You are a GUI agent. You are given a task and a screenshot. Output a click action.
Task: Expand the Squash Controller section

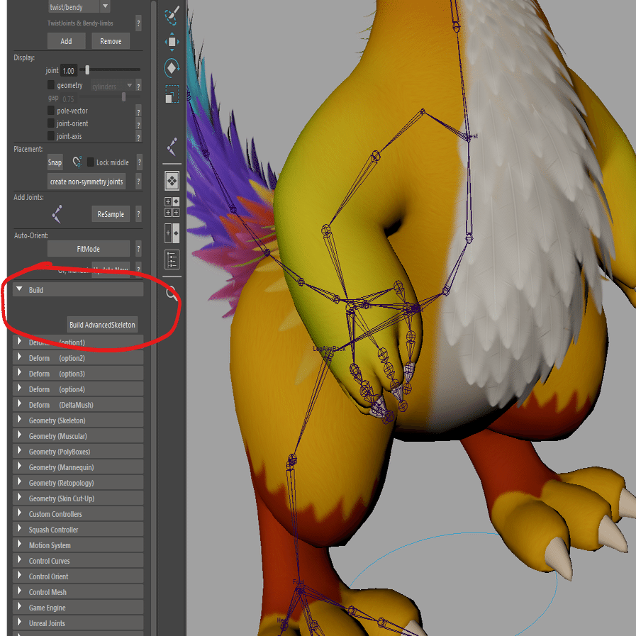pos(78,530)
